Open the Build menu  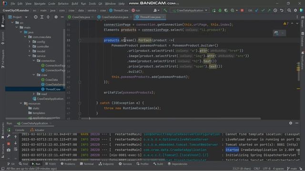click(75, 4)
